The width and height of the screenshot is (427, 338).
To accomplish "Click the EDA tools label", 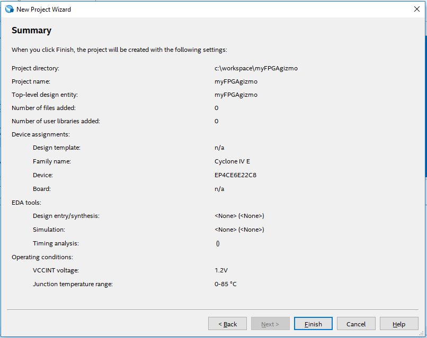I will click(26, 203).
